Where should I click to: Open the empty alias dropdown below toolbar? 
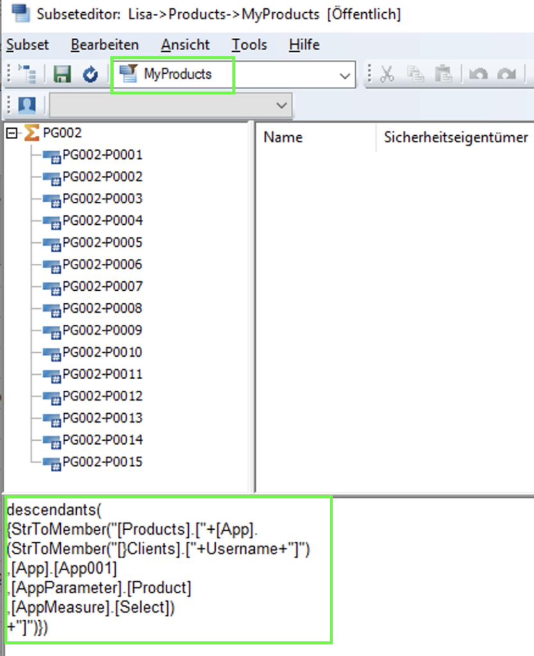click(x=280, y=105)
